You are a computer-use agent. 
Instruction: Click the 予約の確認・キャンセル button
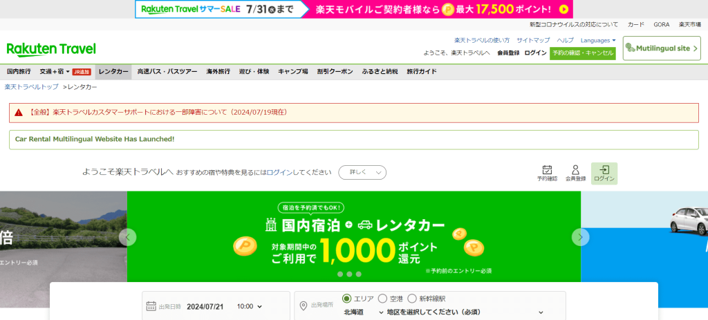tap(582, 53)
